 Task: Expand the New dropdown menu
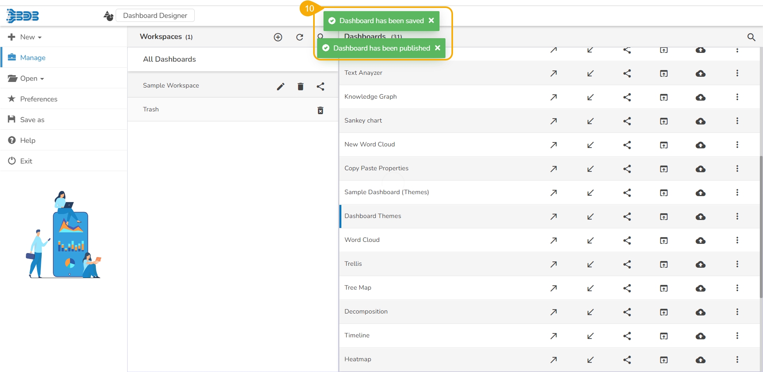25,37
